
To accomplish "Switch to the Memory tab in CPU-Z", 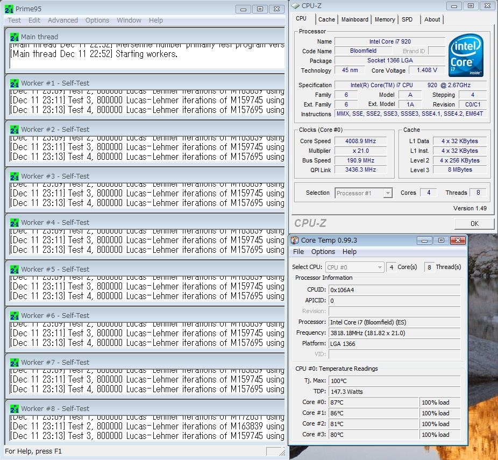I will (x=385, y=19).
